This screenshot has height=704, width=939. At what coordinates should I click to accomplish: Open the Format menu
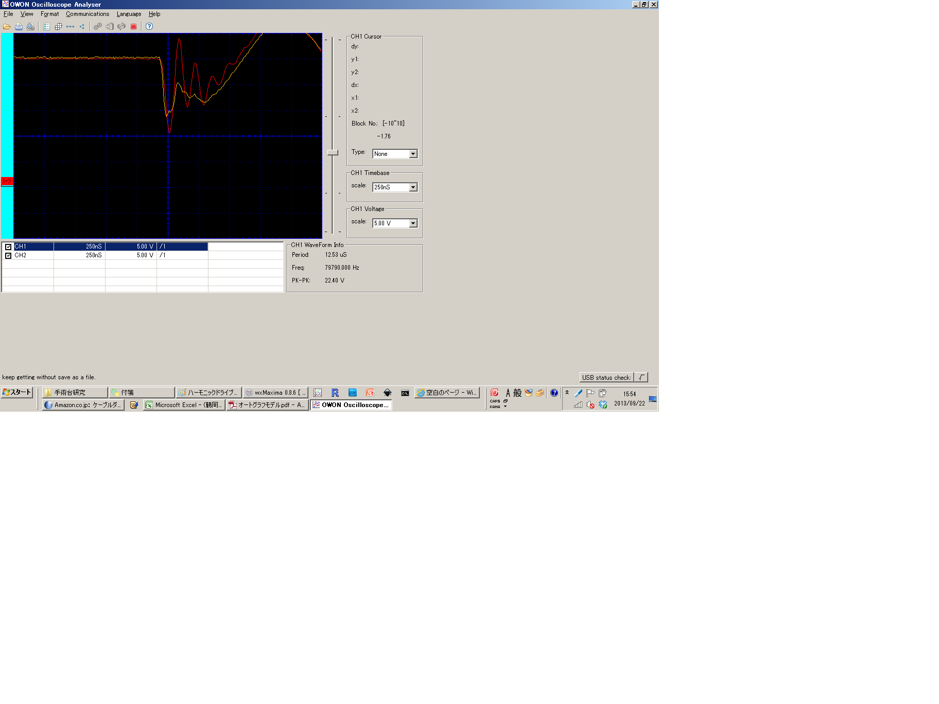50,14
